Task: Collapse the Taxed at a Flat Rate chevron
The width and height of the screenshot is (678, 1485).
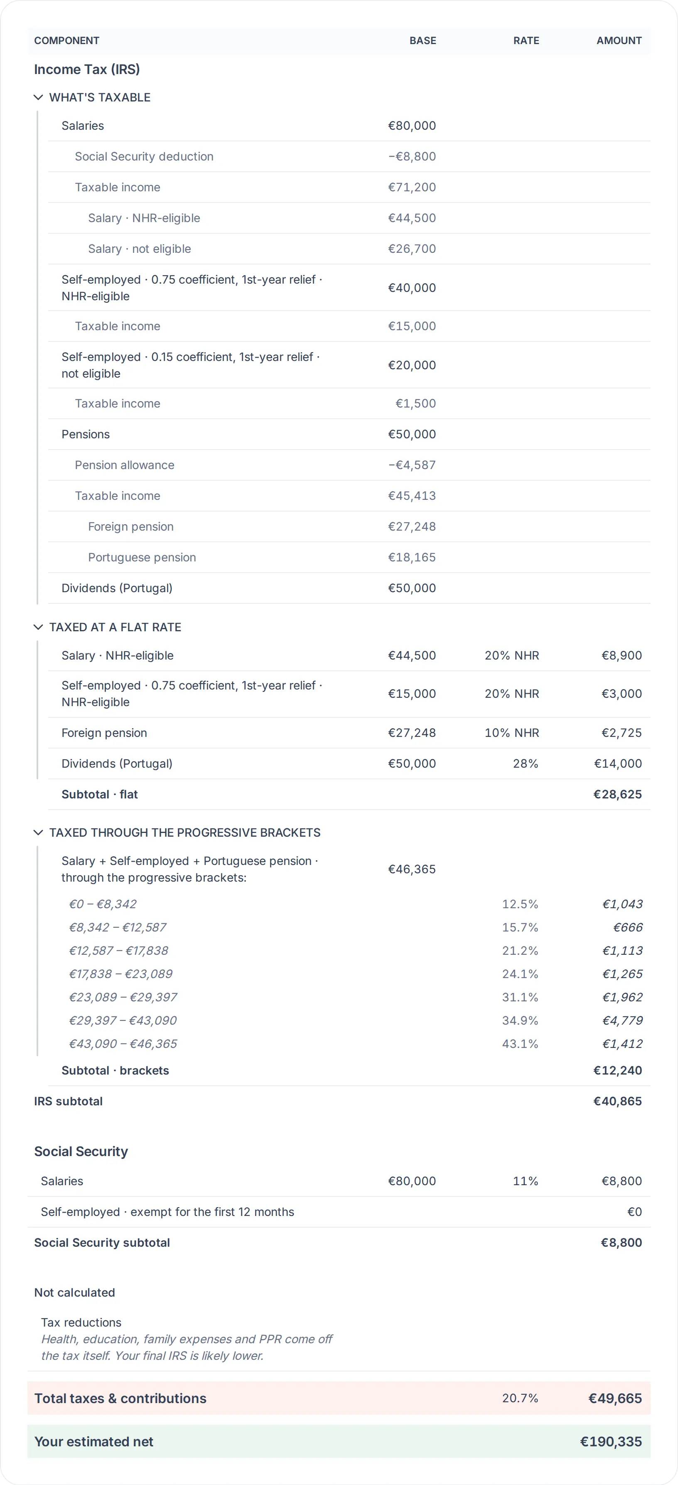Action: [x=39, y=627]
